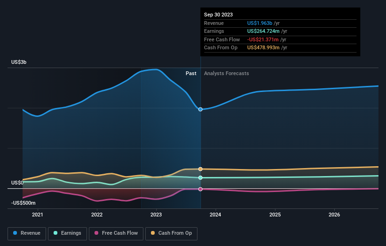The width and height of the screenshot is (386, 246).
Task: Click the Cash From Op data point marker
Action: (200, 169)
